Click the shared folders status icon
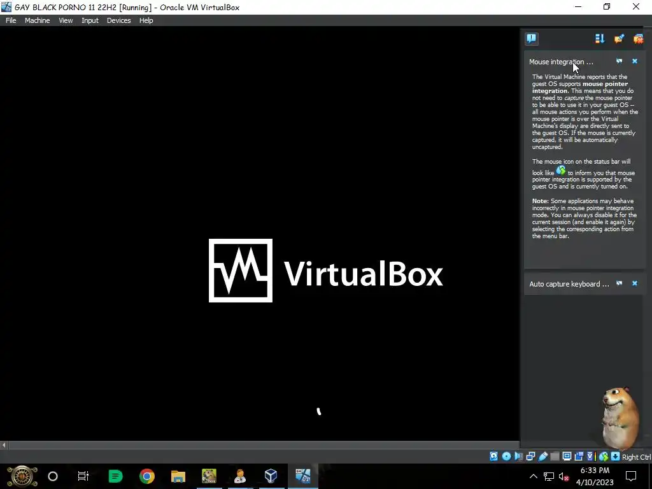 (x=555, y=456)
